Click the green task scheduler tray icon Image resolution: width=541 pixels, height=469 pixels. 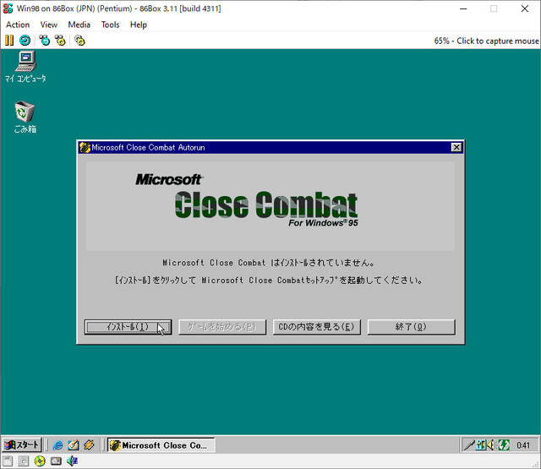[504, 445]
